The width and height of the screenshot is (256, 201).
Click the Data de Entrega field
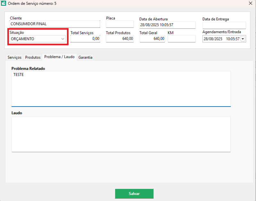click(224, 25)
